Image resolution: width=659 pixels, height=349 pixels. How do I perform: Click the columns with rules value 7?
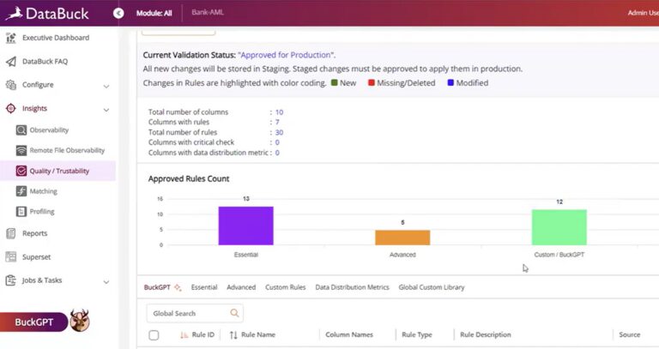tap(277, 123)
